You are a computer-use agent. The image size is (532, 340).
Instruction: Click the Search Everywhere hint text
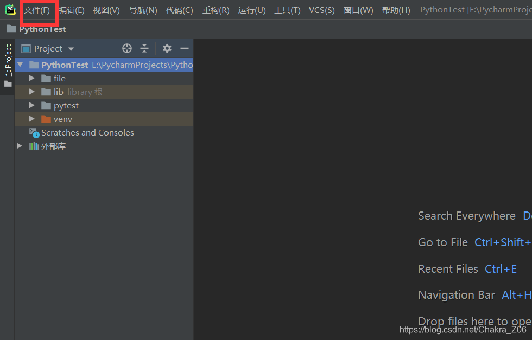point(466,216)
